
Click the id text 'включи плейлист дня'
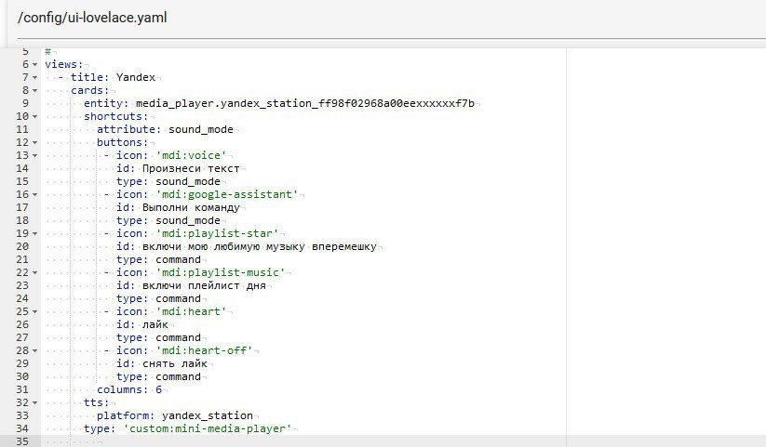[204, 285]
